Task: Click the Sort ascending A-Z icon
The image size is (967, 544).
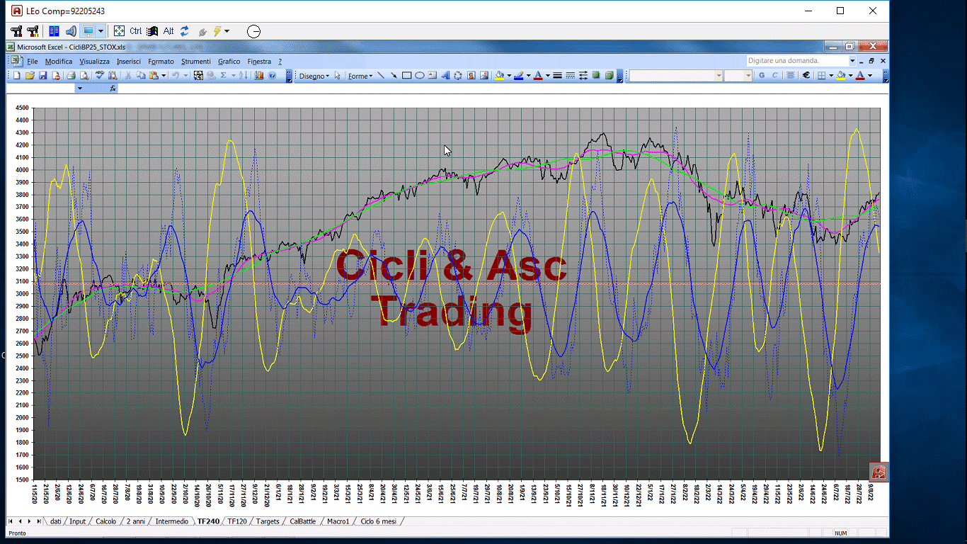Action: coord(243,75)
